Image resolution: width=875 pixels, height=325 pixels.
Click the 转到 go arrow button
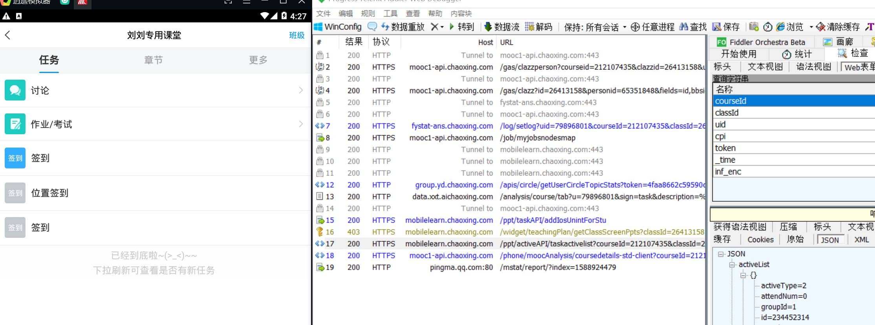[461, 27]
